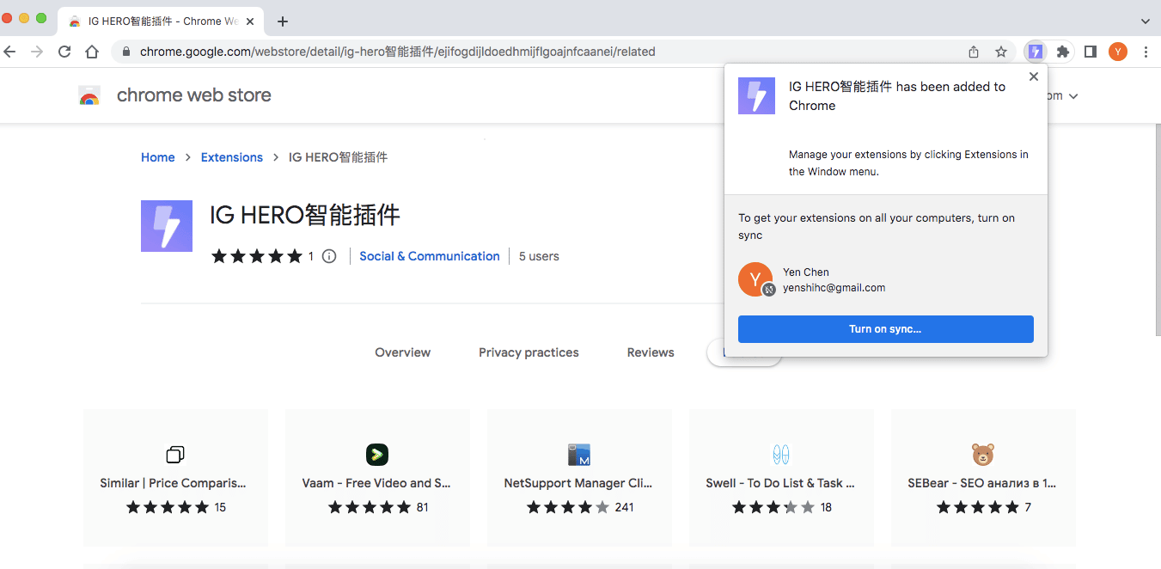Viewport: 1161px width, 569px height.
Task: Click the 5 users text
Action: click(x=539, y=256)
